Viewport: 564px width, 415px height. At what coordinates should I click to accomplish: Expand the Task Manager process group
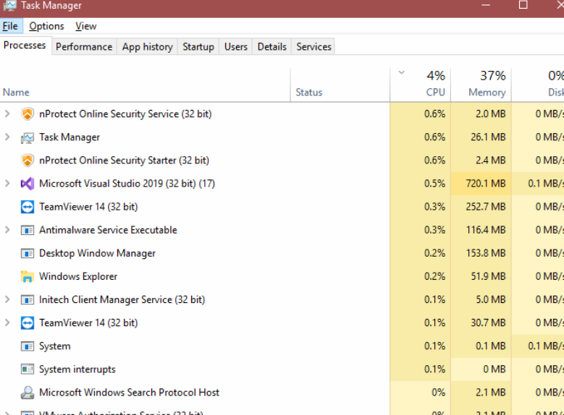(x=7, y=137)
